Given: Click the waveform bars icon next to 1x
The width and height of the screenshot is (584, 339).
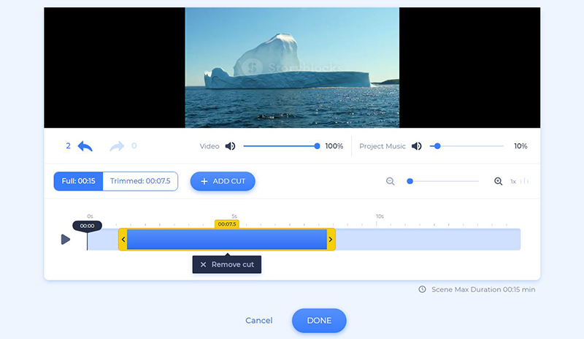Looking at the screenshot, I should pos(524,181).
